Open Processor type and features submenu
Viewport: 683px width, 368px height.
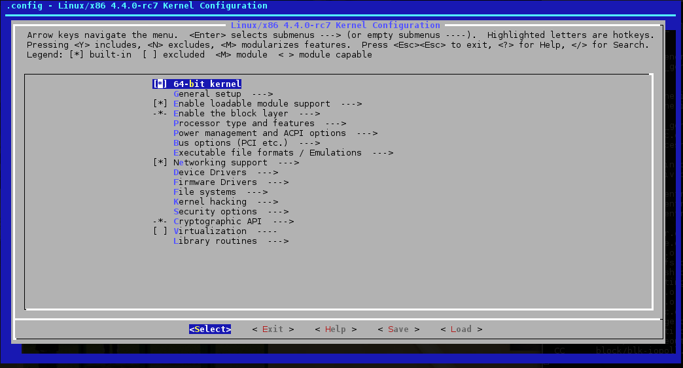[x=260, y=123]
